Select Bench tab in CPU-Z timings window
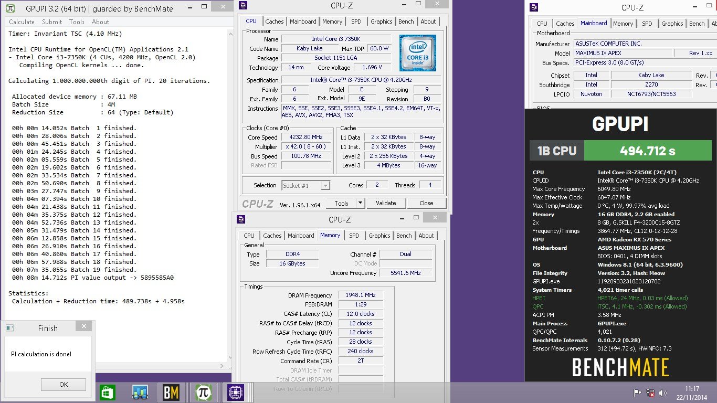Viewport: 717px width, 403px height. 404,236
